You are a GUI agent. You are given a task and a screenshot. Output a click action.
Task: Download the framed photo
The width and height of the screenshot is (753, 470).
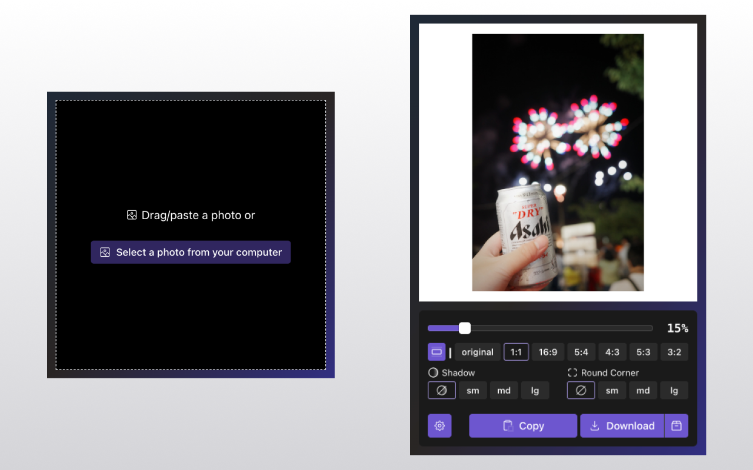(622, 426)
